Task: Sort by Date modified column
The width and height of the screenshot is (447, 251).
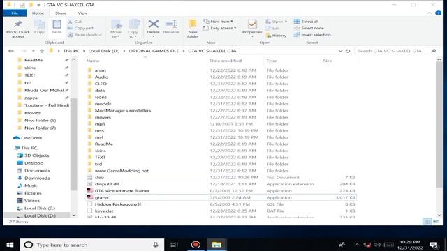Action: pos(226,61)
